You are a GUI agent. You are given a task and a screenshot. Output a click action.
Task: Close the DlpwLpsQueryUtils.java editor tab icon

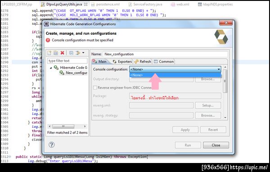coord(86,4)
